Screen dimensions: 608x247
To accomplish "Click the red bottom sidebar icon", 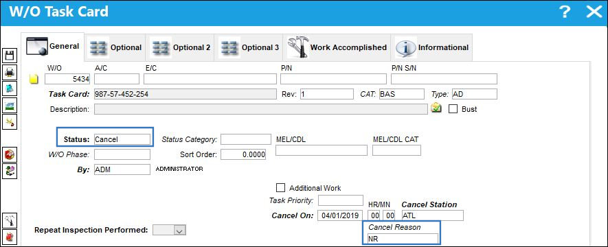I will click(10, 236).
